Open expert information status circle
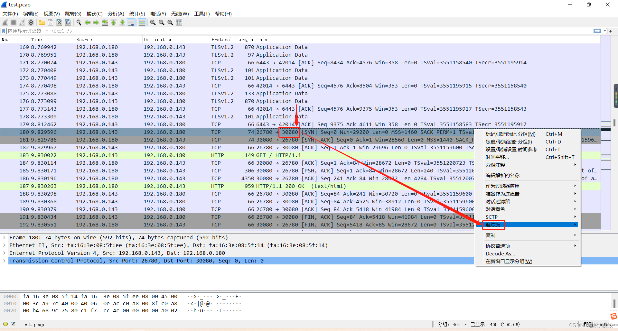The height and width of the screenshot is (331, 618). (5, 324)
